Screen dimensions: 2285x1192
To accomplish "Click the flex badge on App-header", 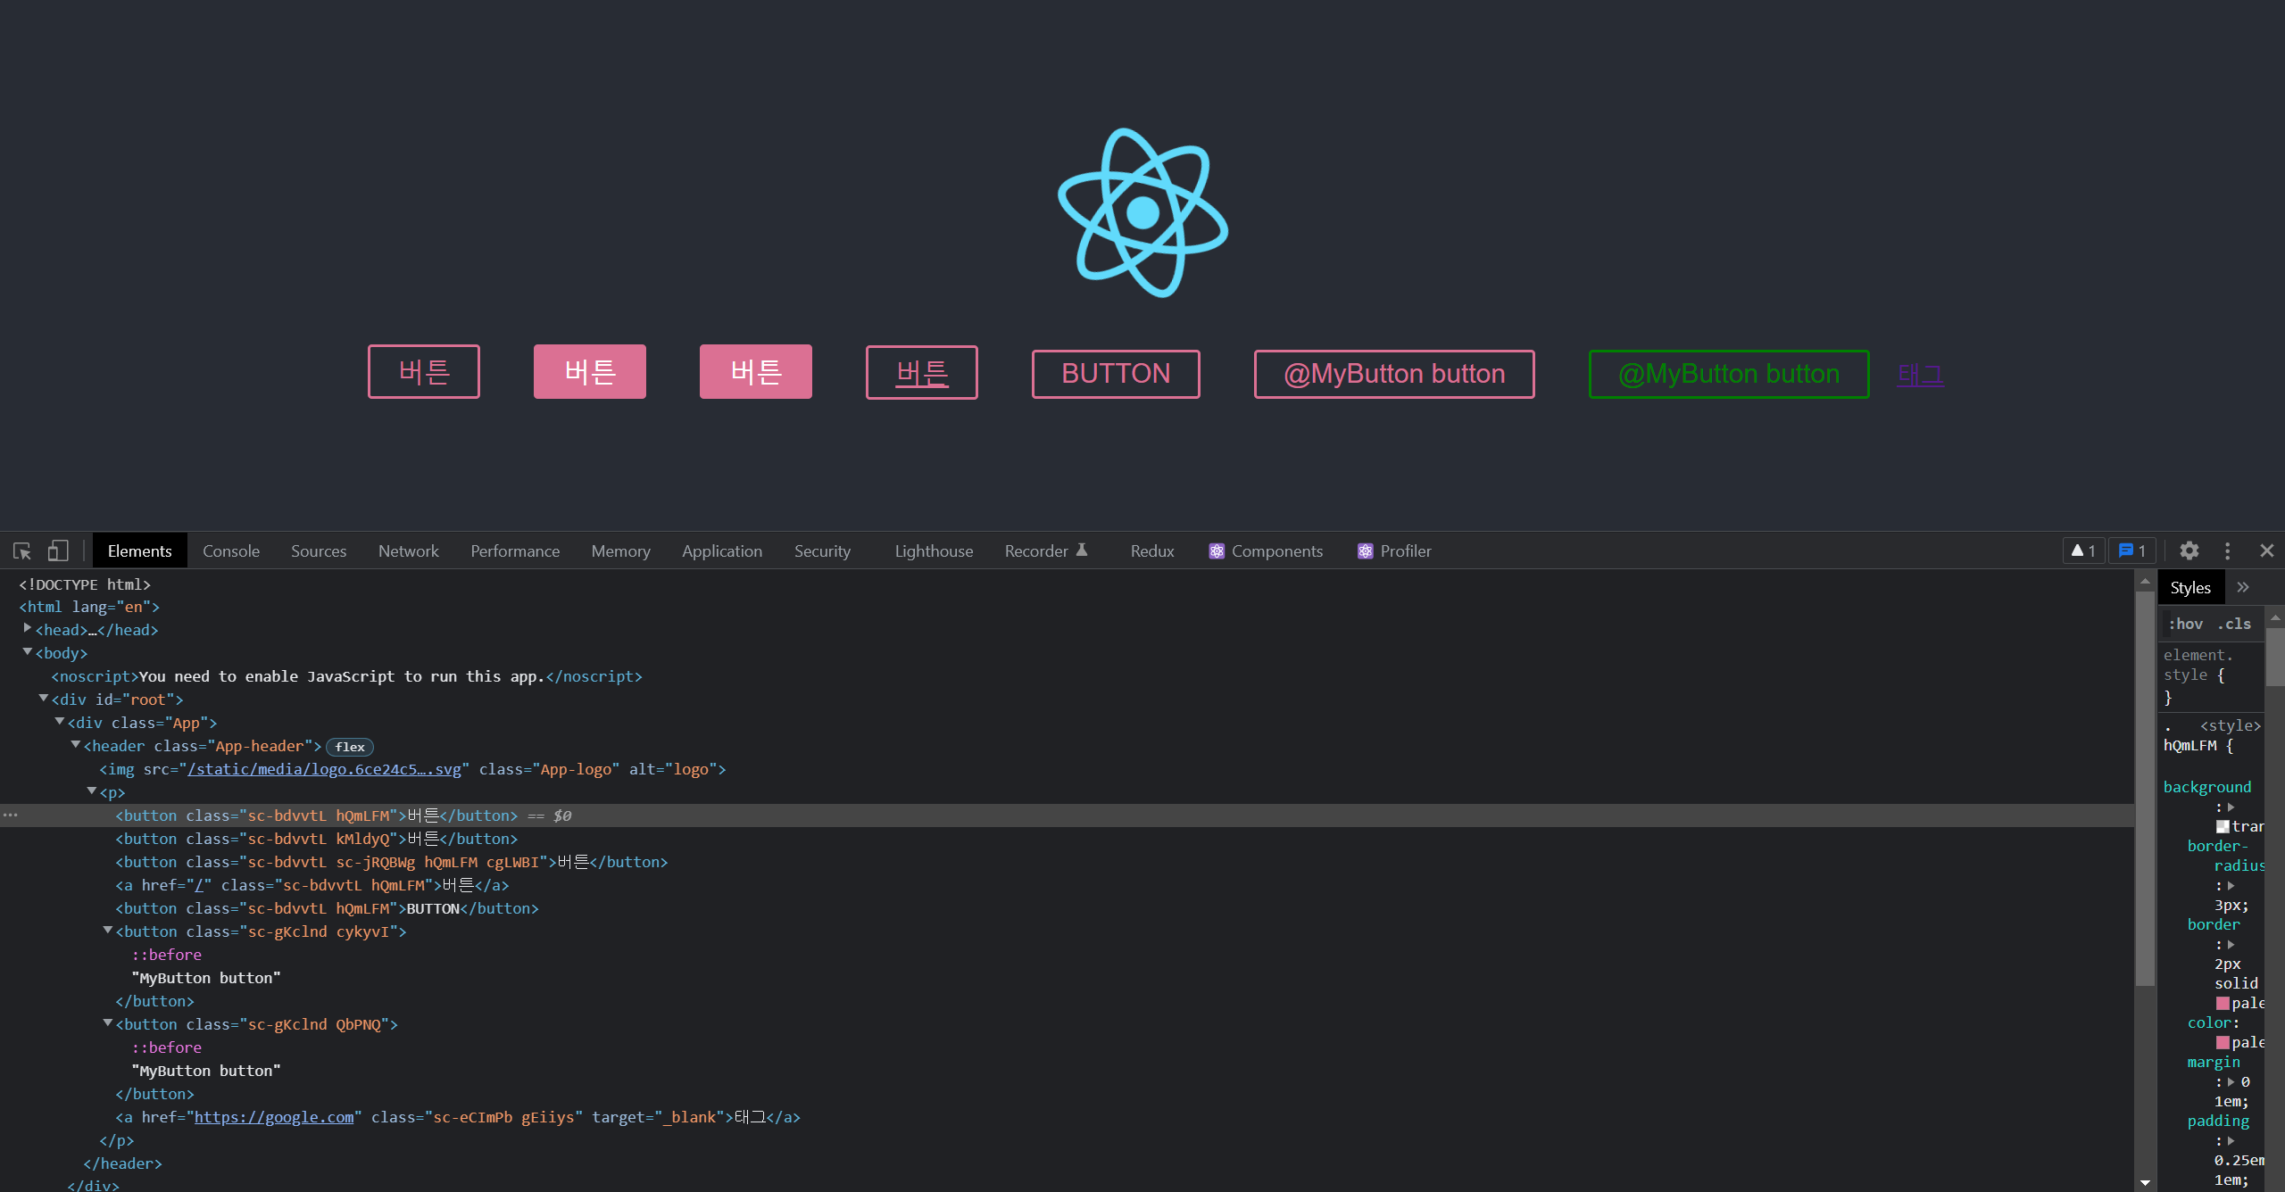I will (x=350, y=747).
